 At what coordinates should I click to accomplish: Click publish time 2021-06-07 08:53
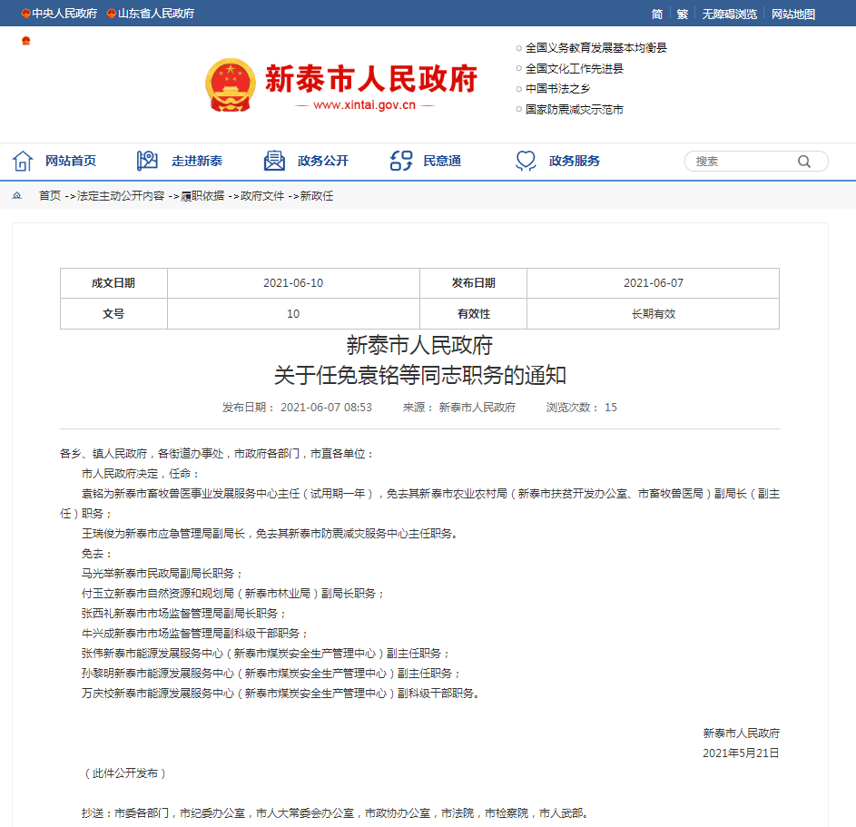pyautogui.click(x=326, y=408)
